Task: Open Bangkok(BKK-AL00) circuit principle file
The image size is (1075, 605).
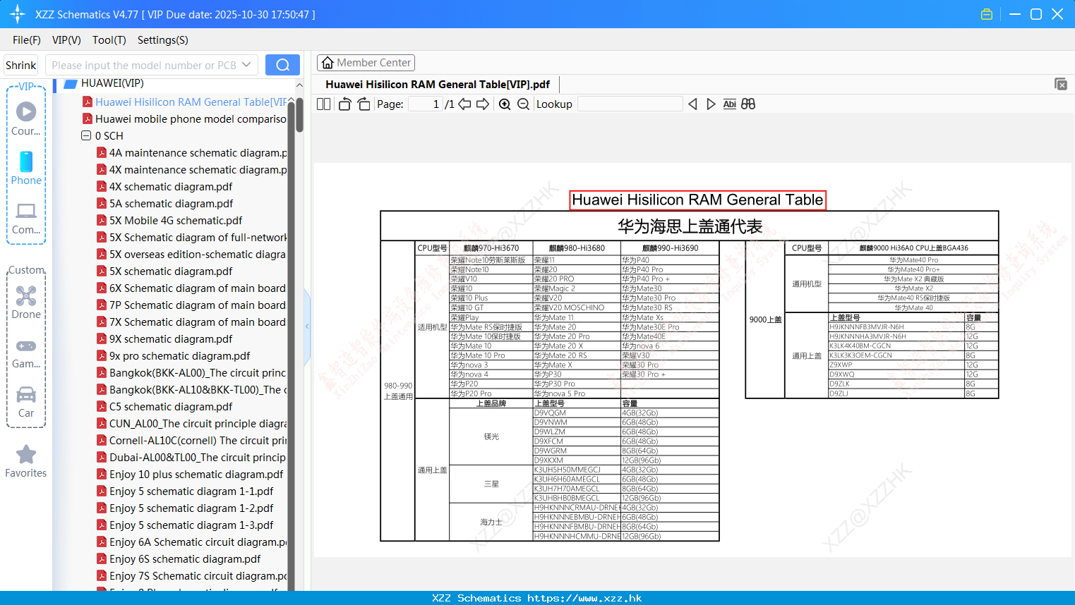Action: 192,373
